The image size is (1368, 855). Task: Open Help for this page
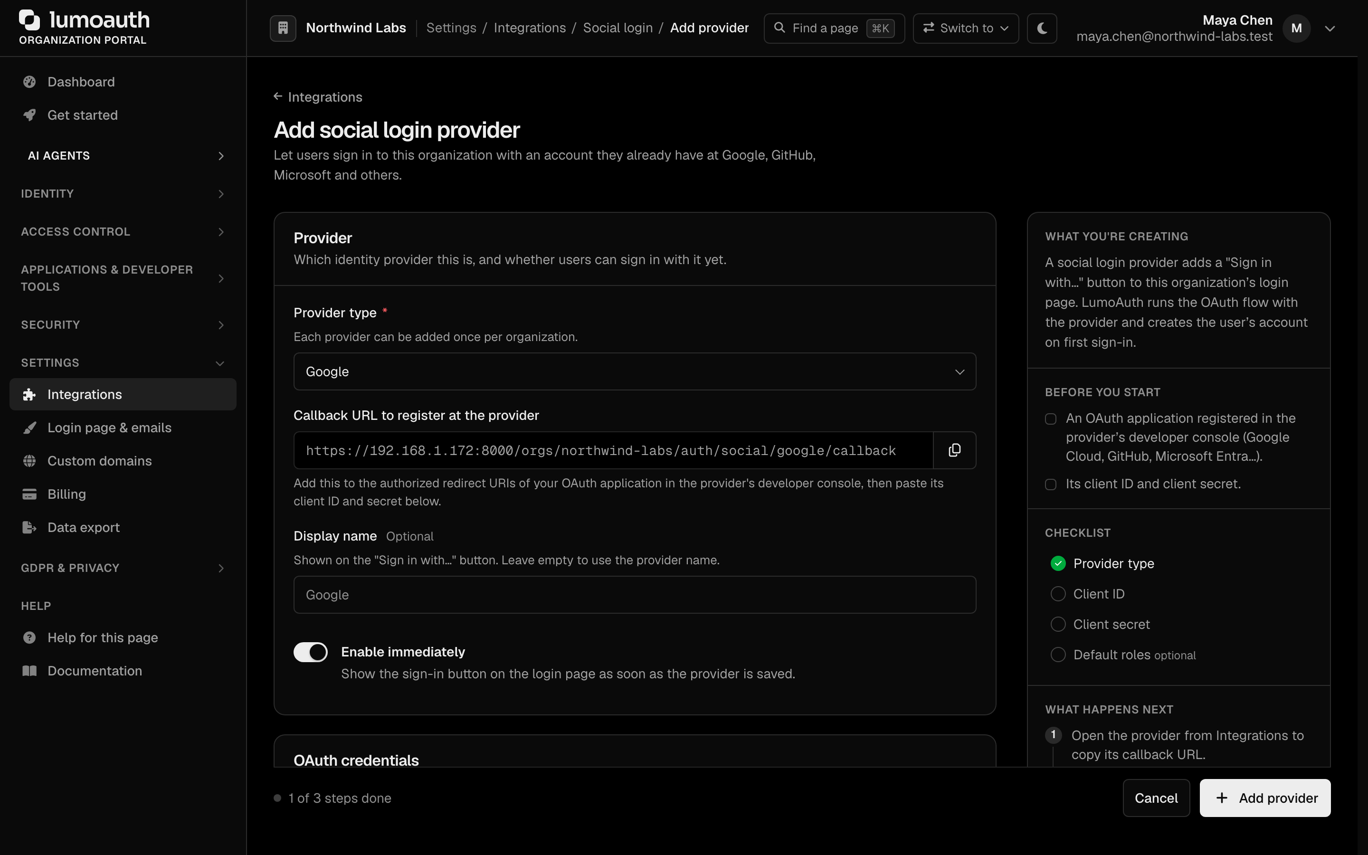[x=123, y=638]
